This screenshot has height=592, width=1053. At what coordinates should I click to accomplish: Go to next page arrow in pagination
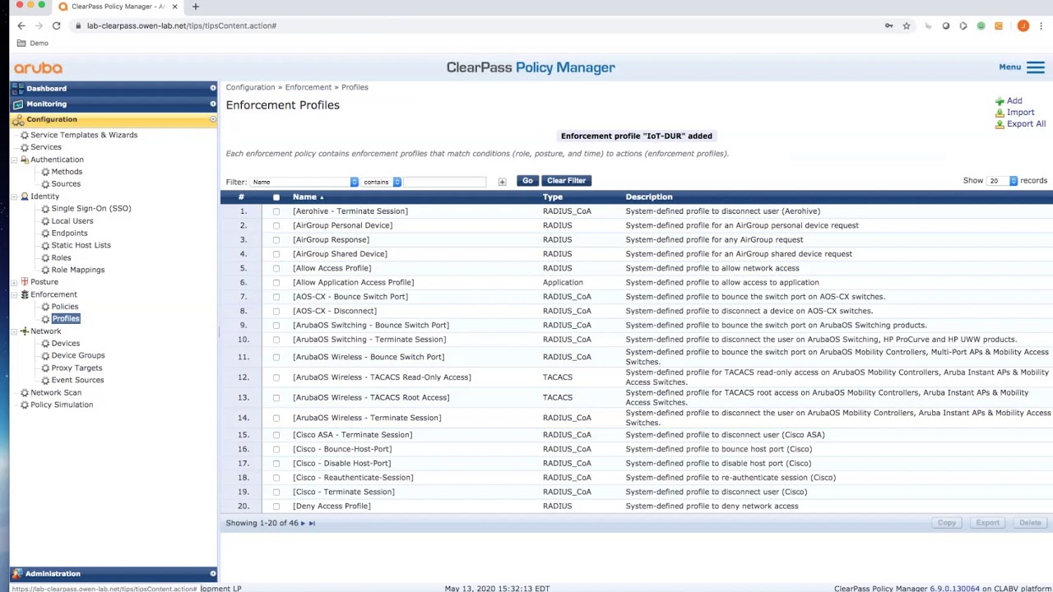pos(303,523)
